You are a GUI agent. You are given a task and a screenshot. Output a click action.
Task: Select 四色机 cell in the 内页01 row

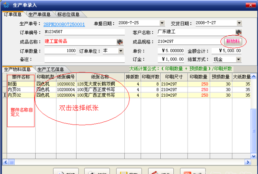[x=46, y=90]
